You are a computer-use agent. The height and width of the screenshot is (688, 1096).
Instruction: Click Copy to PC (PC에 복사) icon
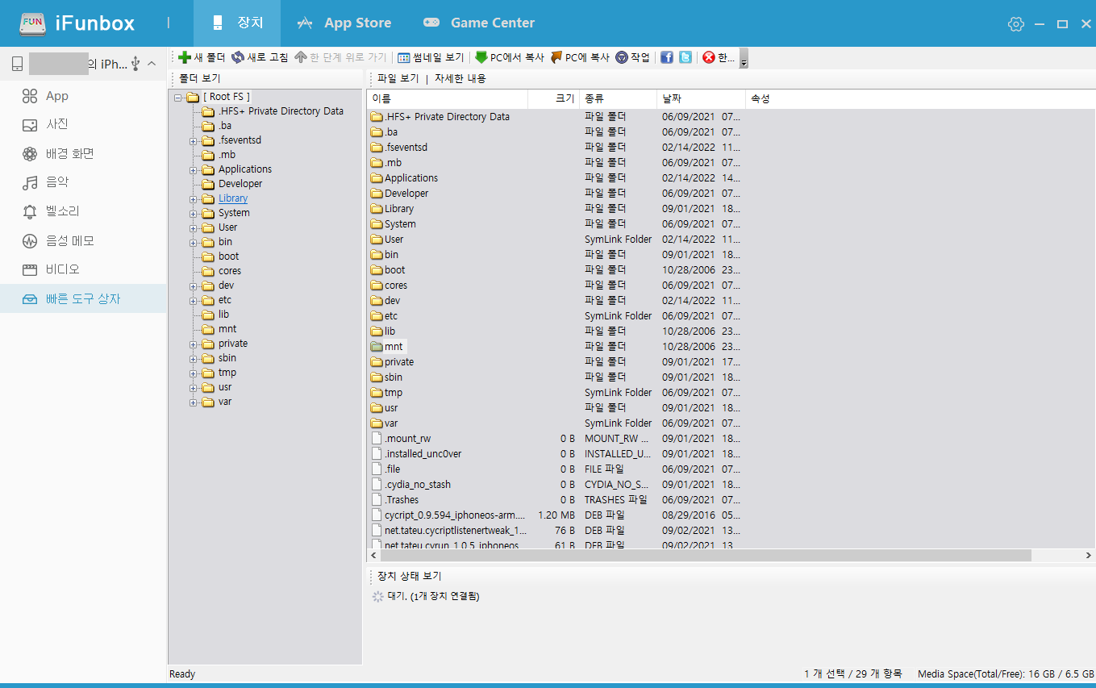coord(556,57)
